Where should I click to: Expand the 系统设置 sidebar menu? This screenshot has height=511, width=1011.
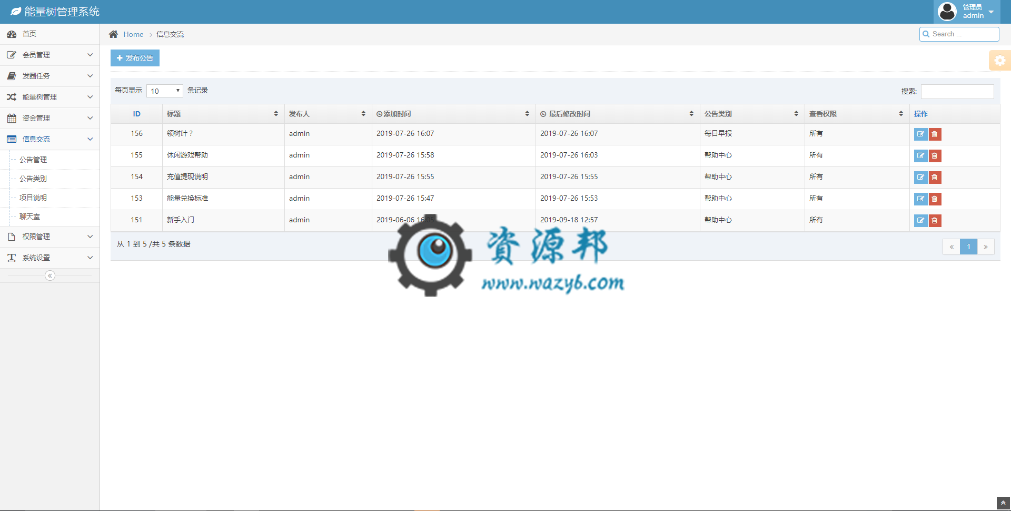(x=49, y=258)
